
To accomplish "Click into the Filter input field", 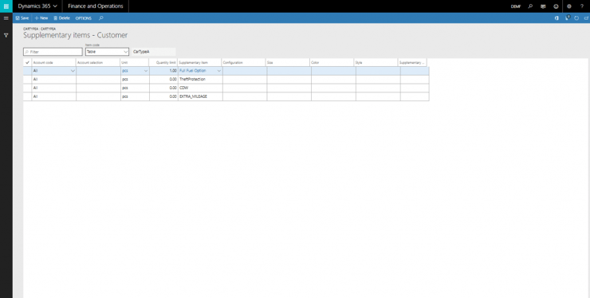I will click(53, 52).
